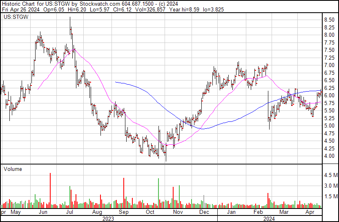Image resolution: width=339 pixels, height=222 pixels.
Task: Click the 2023 year label
Action: click(108, 219)
